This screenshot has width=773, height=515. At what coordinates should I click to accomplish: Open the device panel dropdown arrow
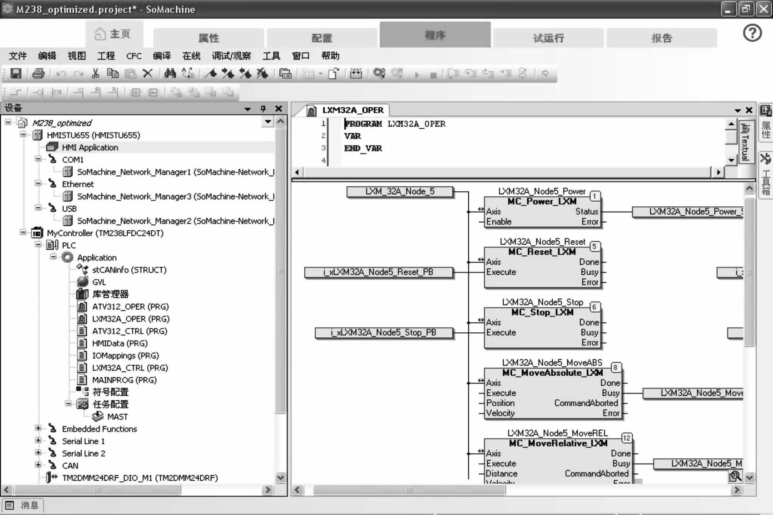(248, 109)
